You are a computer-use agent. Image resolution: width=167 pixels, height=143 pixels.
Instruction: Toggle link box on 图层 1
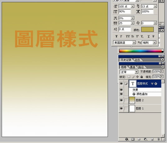click(126, 108)
